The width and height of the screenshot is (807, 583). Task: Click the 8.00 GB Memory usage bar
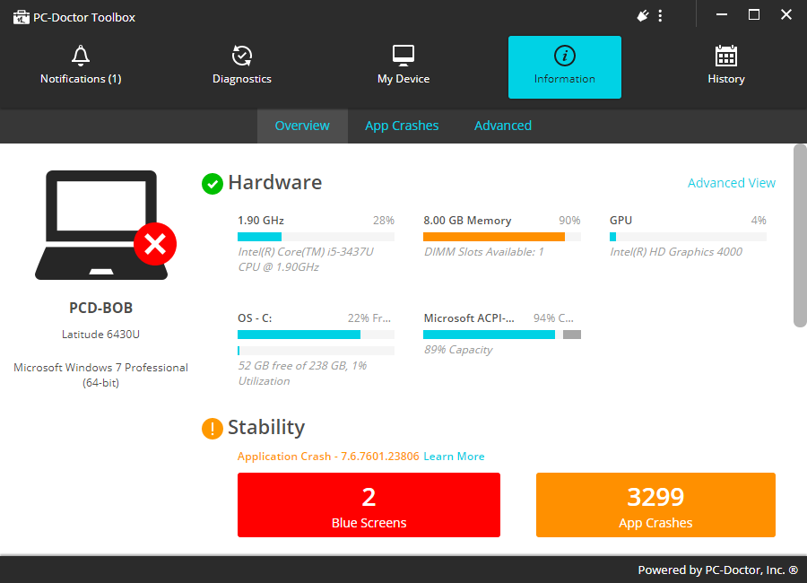[501, 237]
